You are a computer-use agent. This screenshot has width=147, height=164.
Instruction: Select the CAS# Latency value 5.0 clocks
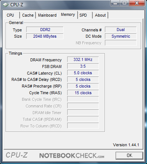click(83, 73)
